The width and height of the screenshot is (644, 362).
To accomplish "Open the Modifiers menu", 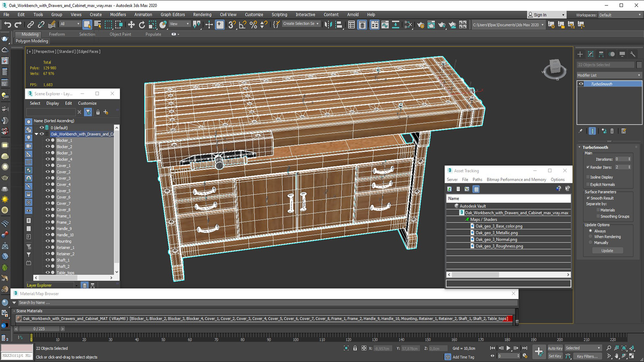I will coord(118,14).
